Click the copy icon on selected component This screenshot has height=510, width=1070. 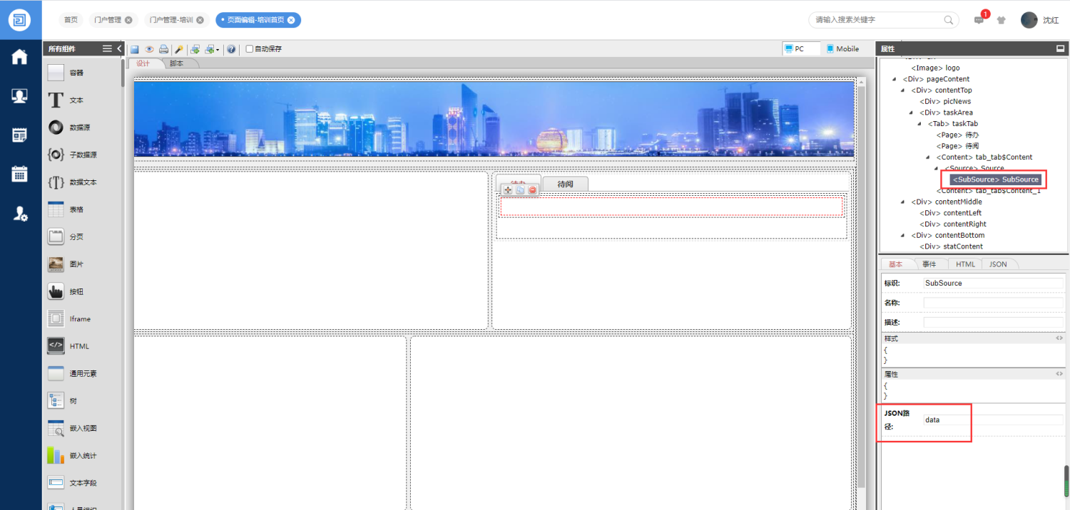[520, 189]
